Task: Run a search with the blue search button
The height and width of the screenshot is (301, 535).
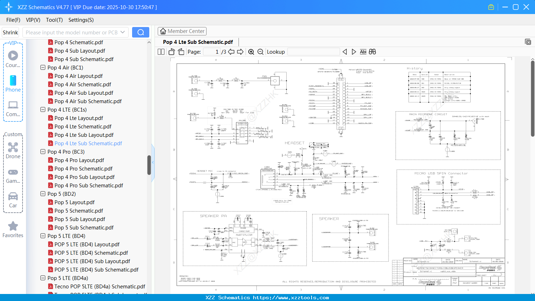Action: pos(141,32)
